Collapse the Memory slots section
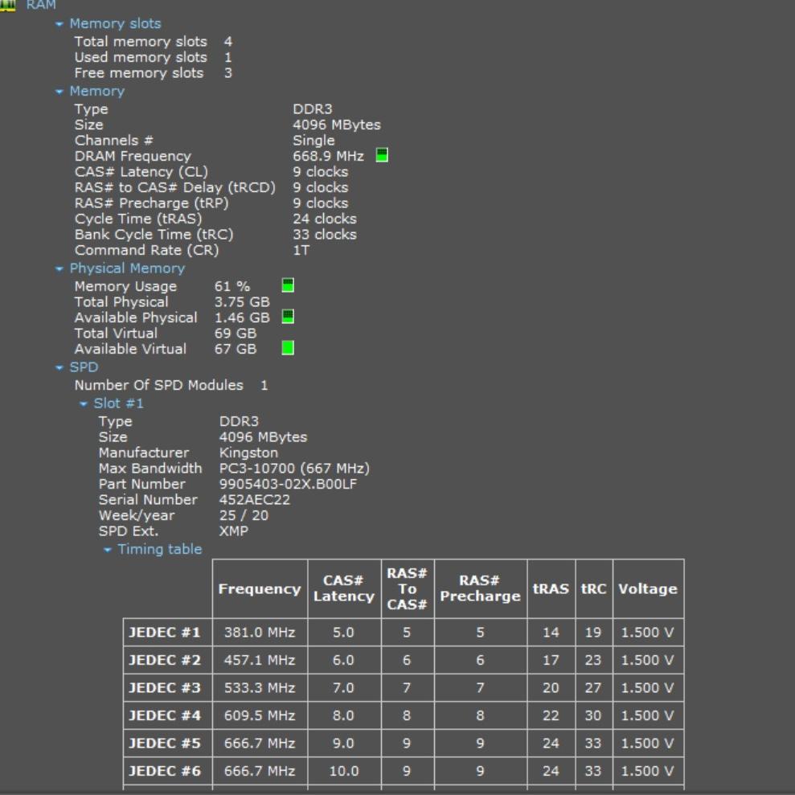Image resolution: width=795 pixels, height=795 pixels. [59, 24]
